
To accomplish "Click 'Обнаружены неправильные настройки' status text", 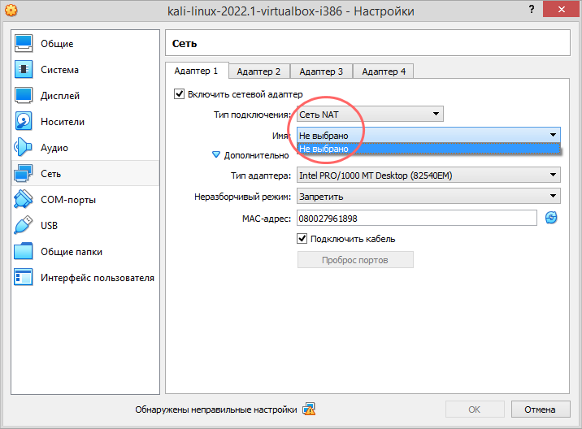I will point(216,409).
